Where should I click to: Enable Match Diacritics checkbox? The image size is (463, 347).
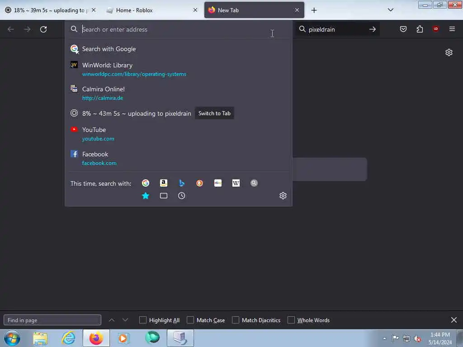(x=235, y=320)
